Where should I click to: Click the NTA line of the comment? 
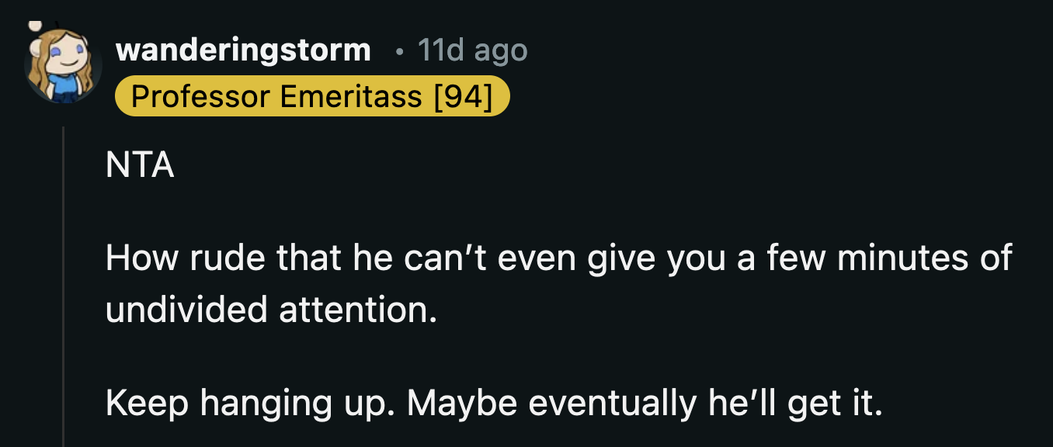[140, 164]
